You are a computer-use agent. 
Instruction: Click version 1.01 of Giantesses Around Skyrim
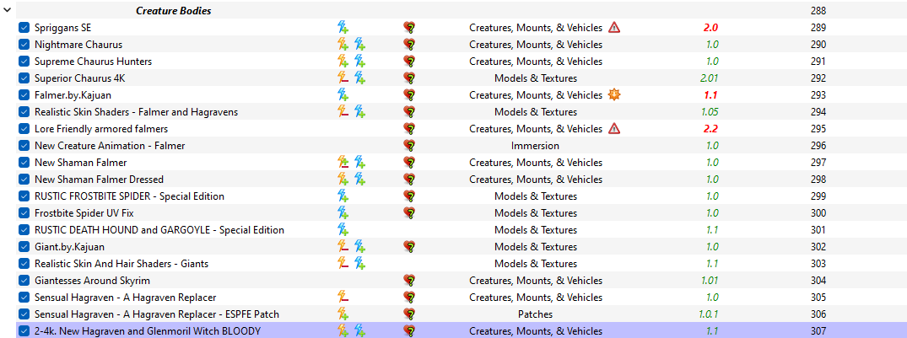point(710,281)
